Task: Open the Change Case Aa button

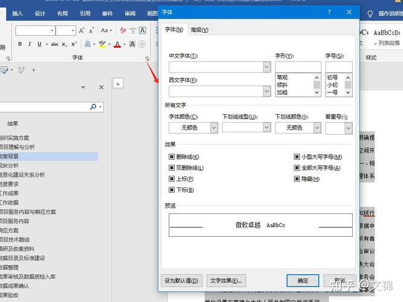Action: 106,30
